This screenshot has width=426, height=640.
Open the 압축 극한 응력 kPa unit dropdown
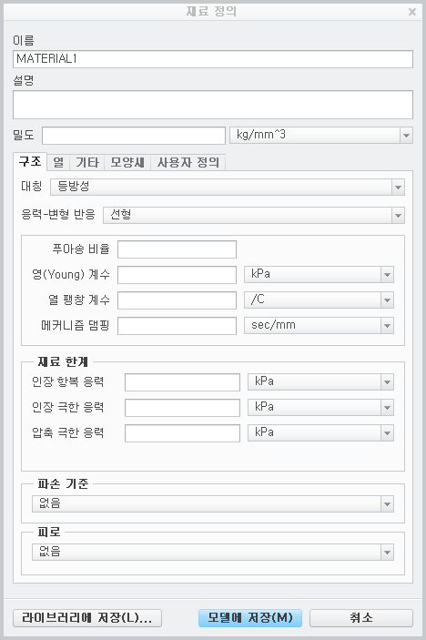320,433
